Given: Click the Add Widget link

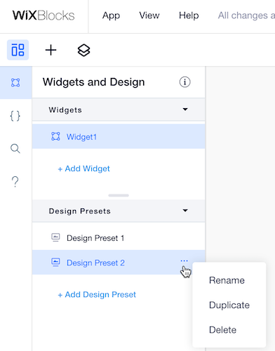Looking at the screenshot, I should tap(83, 168).
